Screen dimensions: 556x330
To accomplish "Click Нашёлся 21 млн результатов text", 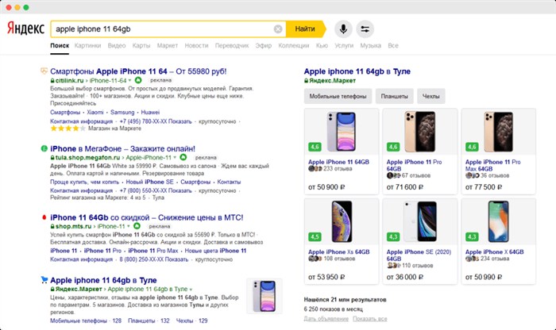I will tap(345, 300).
